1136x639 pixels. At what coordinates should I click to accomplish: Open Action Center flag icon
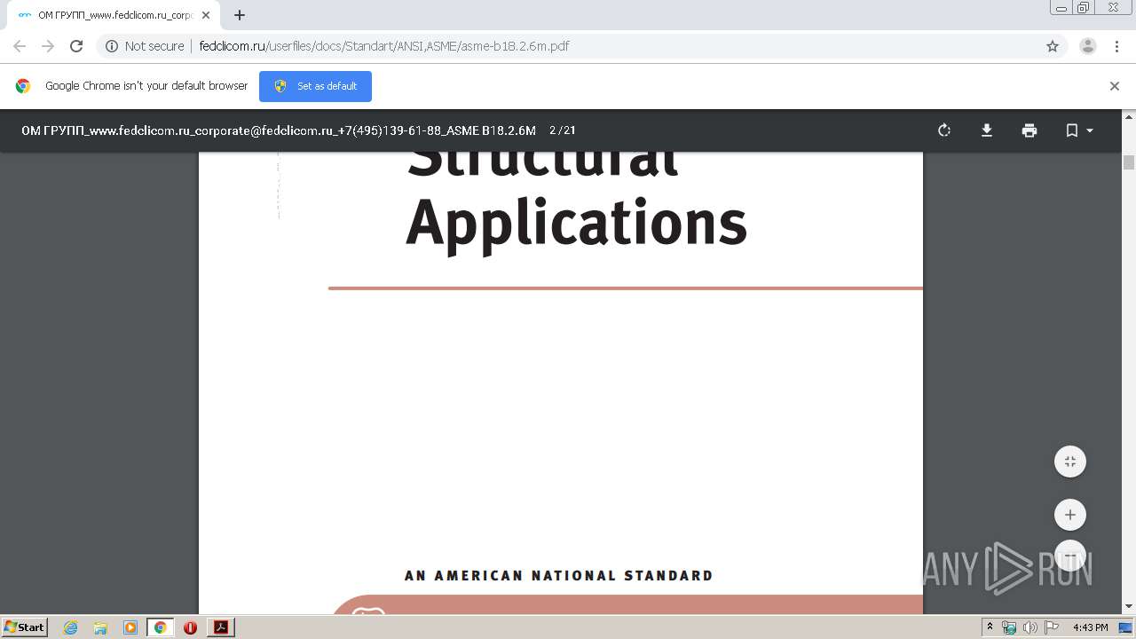pos(1052,627)
